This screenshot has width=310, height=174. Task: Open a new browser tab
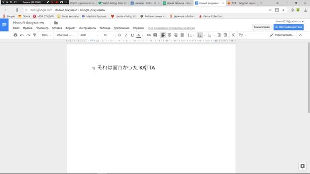coord(261,3)
